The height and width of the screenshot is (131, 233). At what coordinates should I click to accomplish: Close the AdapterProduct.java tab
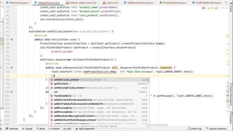coord(62,3)
